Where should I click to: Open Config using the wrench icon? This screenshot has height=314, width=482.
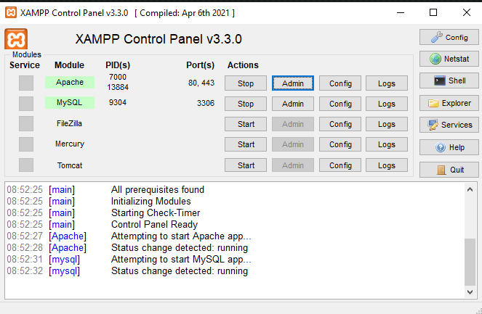coord(449,38)
